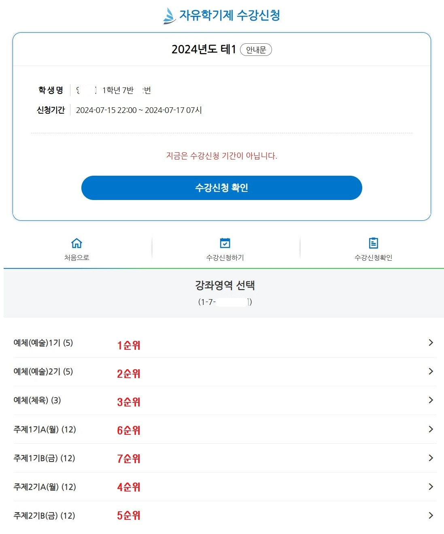This screenshot has height=534, width=444.
Task: Click the sailboat logo icon at the top
Action: pos(169,15)
